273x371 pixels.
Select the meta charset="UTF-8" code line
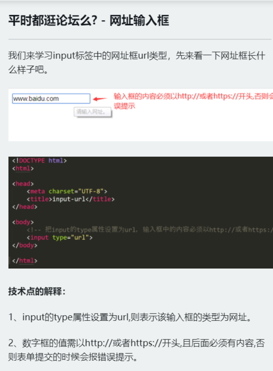click(x=67, y=191)
